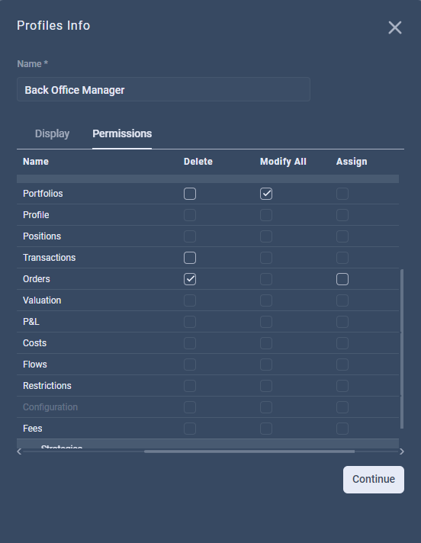Select the Valuation row name
This screenshot has height=543, width=421.
pos(42,300)
